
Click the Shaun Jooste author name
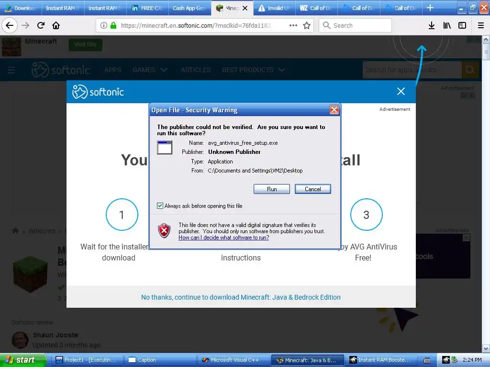click(56, 335)
